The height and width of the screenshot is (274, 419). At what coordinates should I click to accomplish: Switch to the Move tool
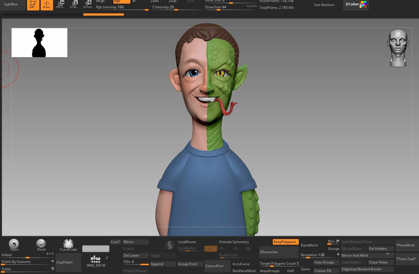coord(60,4)
